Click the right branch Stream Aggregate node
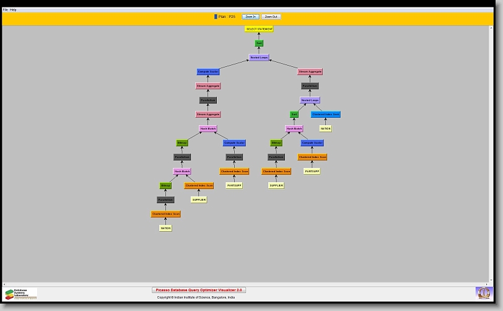 [x=310, y=72]
